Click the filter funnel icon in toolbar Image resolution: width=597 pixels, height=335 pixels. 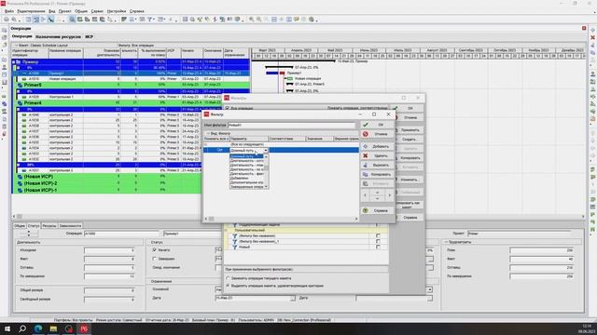[150, 20]
